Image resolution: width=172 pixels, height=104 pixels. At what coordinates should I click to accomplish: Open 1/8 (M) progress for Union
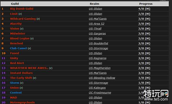tap(144, 88)
